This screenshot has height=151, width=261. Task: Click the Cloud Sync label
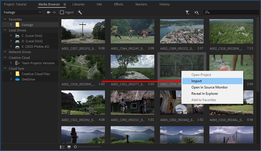[x=17, y=69]
